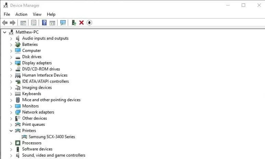Collapse the Printers category arrow
The height and width of the screenshot is (159, 265).
coord(11,131)
